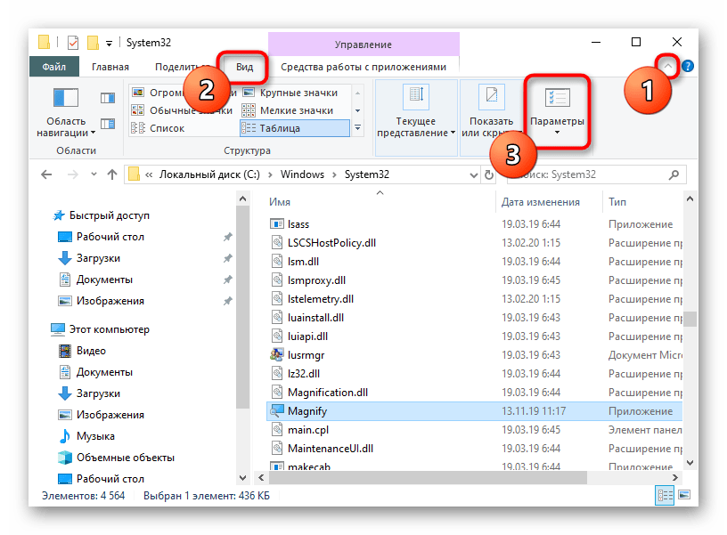Select the lsass file
The width and height of the screenshot is (727, 535).
pyautogui.click(x=298, y=224)
